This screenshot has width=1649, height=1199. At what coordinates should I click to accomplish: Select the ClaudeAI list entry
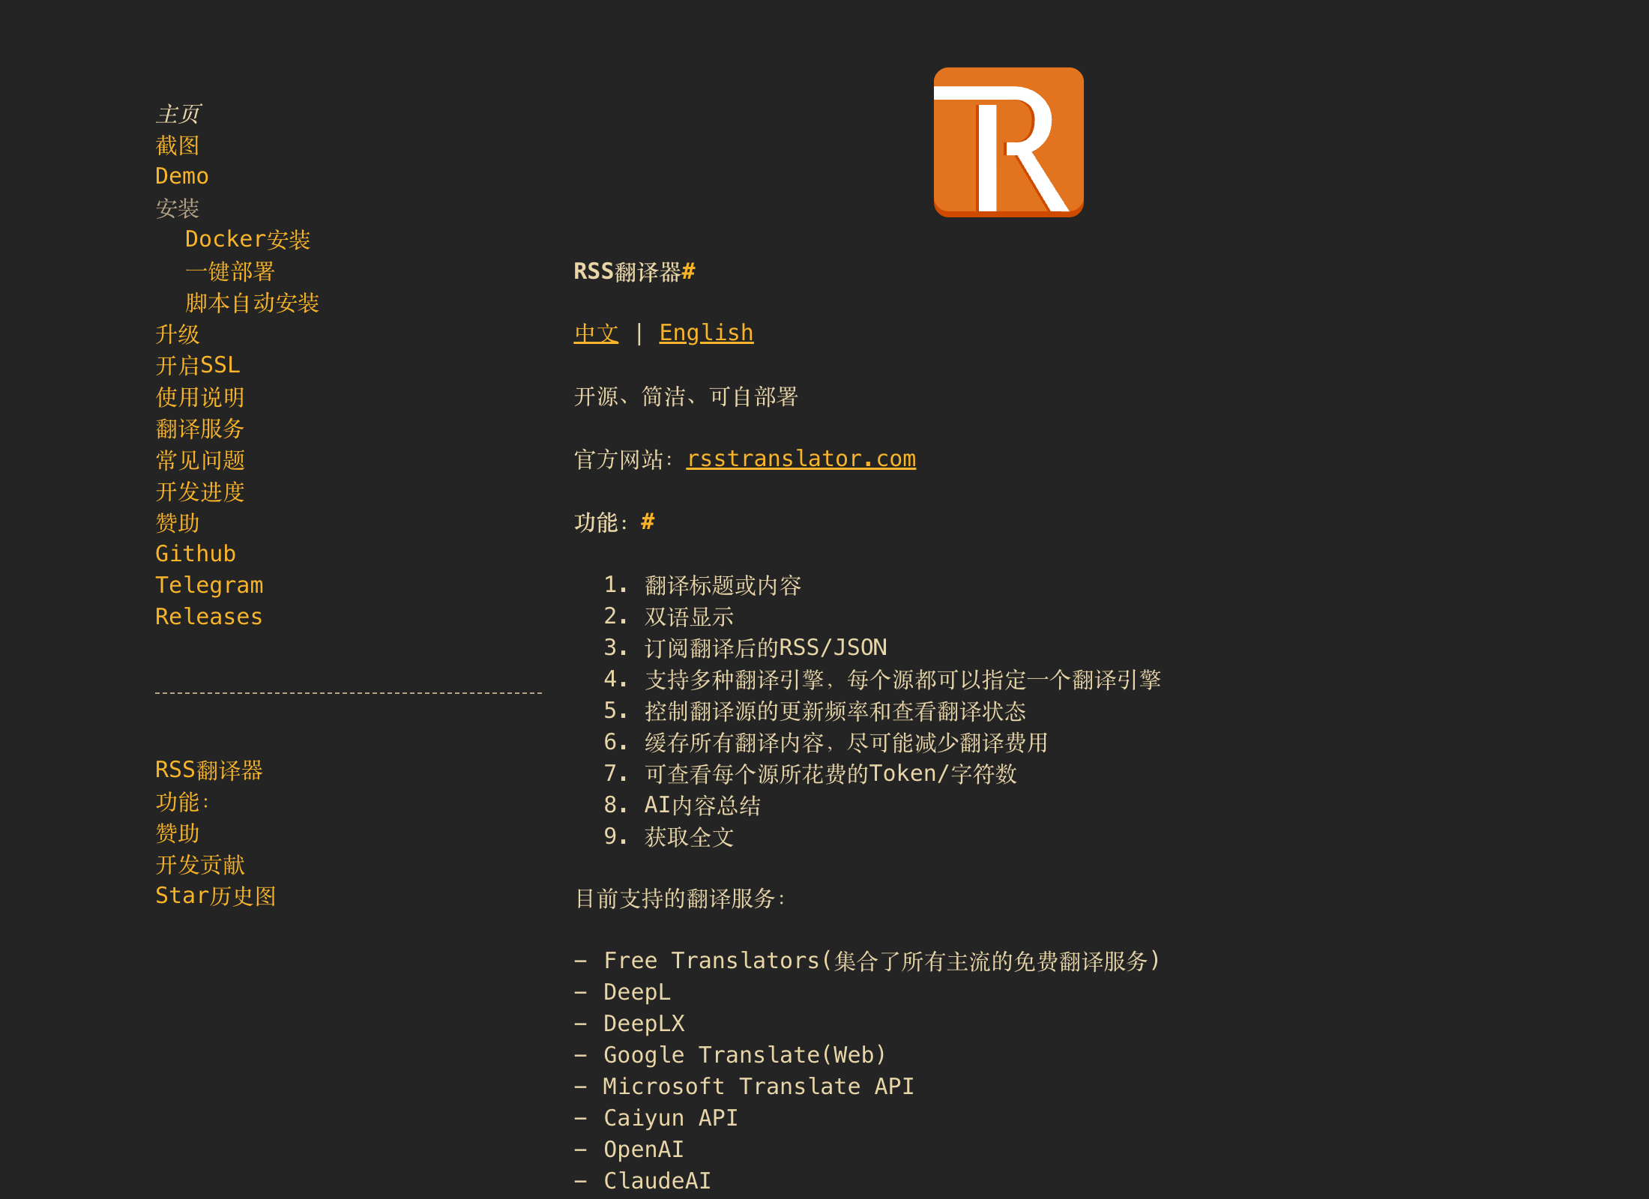click(x=657, y=1181)
